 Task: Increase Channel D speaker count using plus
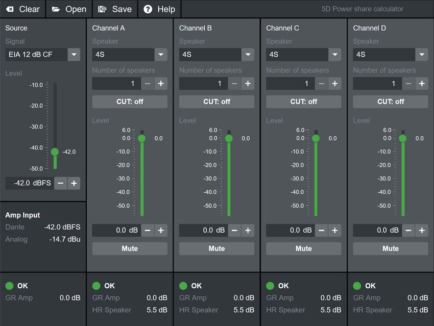[x=421, y=84]
